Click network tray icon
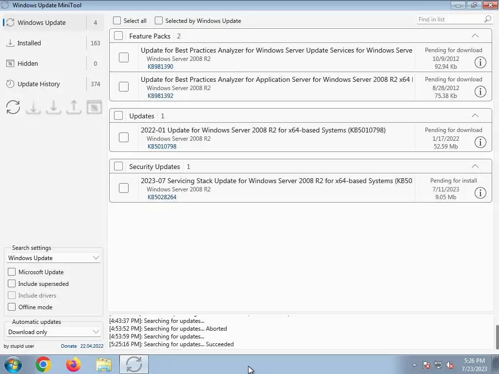Screen dimensions: 499x374 [438, 365]
